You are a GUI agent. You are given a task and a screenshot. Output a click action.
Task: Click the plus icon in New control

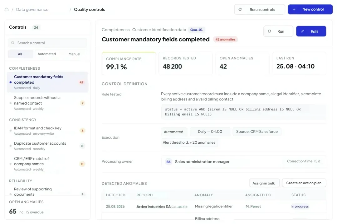coord(294,9)
